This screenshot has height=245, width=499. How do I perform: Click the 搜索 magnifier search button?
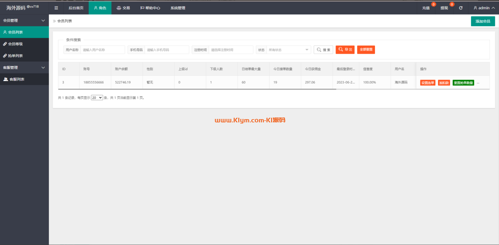pyautogui.click(x=324, y=50)
